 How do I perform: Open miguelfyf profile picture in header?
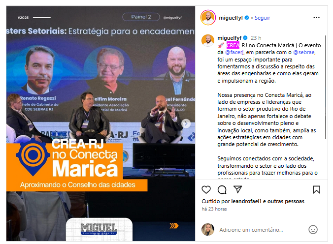[x=208, y=18]
